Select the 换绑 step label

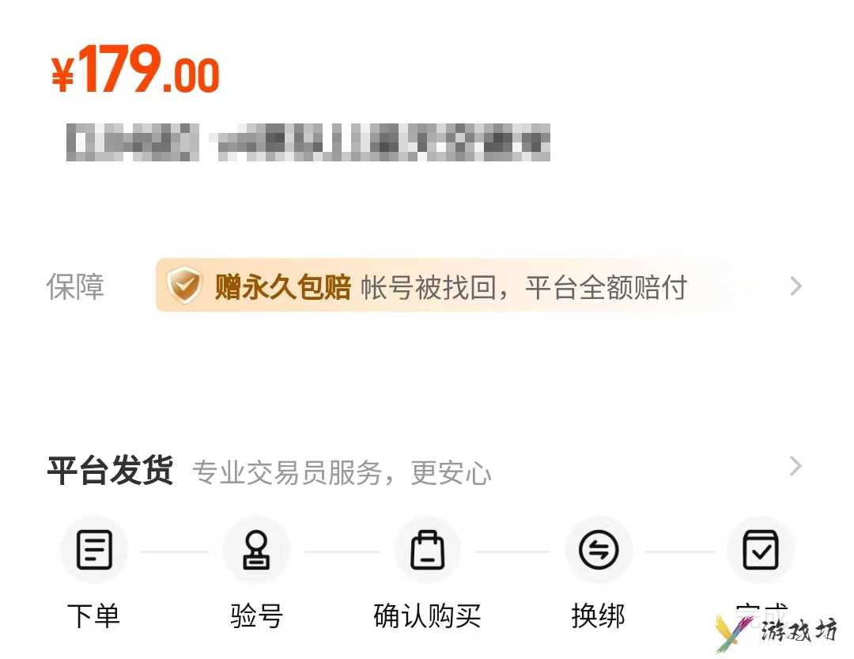tap(598, 616)
